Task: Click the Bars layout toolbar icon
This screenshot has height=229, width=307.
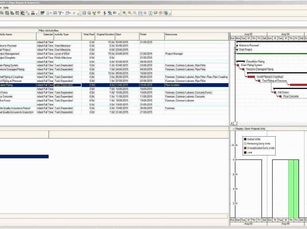Action: point(43,13)
